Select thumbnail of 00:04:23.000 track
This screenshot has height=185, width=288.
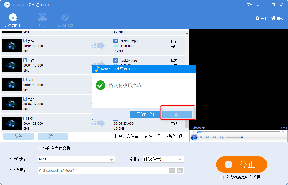point(12,123)
